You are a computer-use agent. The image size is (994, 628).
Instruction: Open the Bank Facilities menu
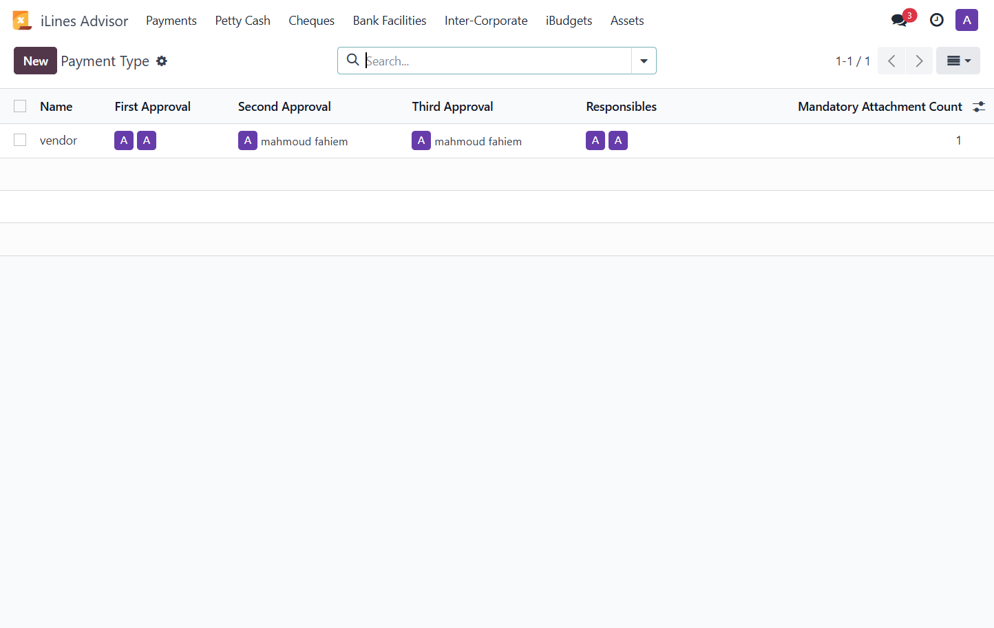pyautogui.click(x=390, y=21)
